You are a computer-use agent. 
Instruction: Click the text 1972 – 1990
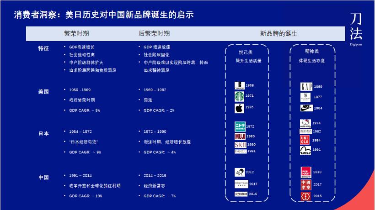tap(155, 131)
